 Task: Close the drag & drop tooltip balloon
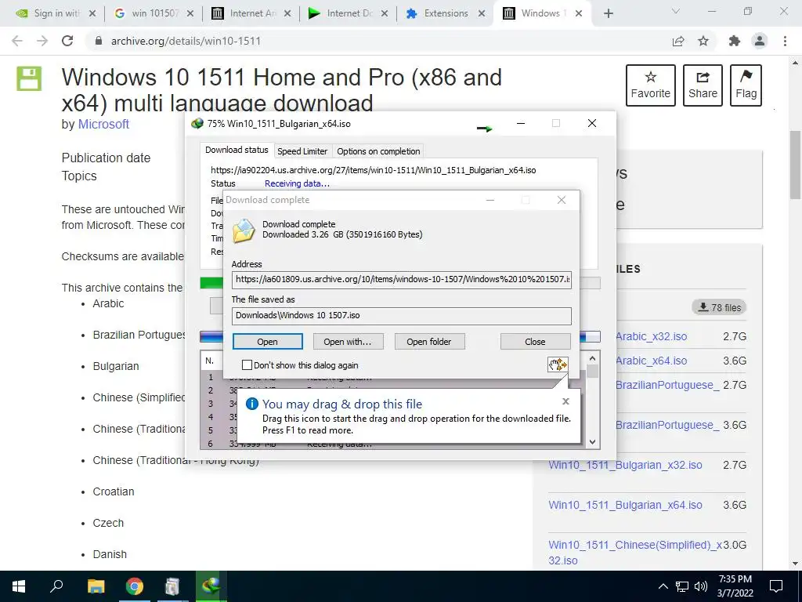[565, 401]
